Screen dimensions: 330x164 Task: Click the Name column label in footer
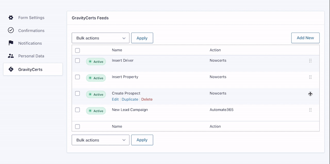pos(117,127)
